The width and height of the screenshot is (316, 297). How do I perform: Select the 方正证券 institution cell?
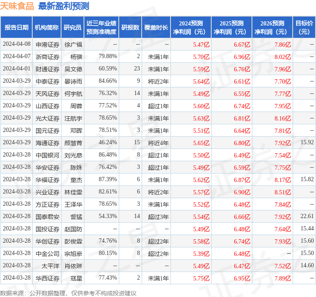point(48,205)
